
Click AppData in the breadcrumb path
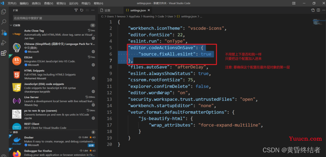[x=134, y=16]
